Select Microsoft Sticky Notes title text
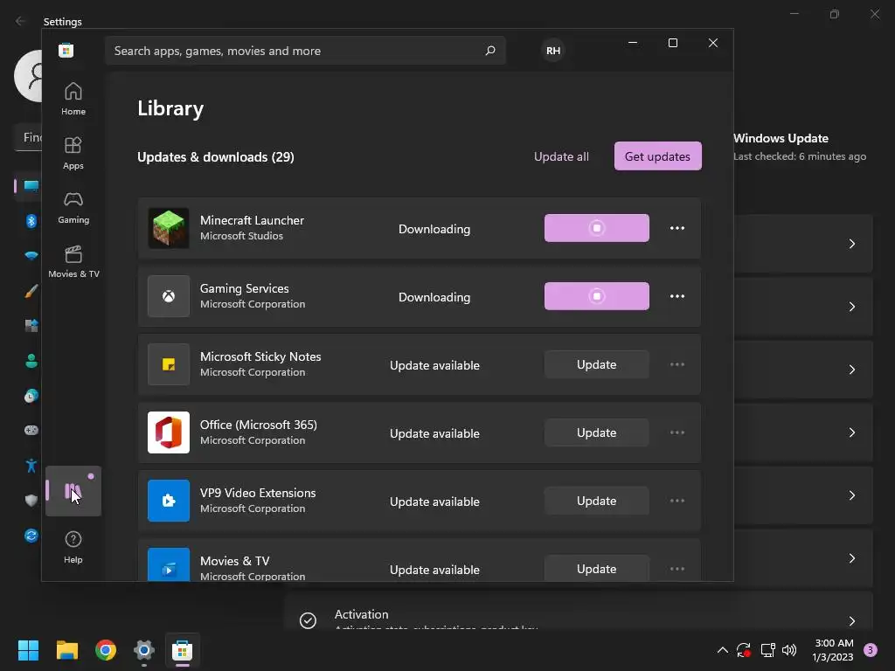 click(x=260, y=356)
